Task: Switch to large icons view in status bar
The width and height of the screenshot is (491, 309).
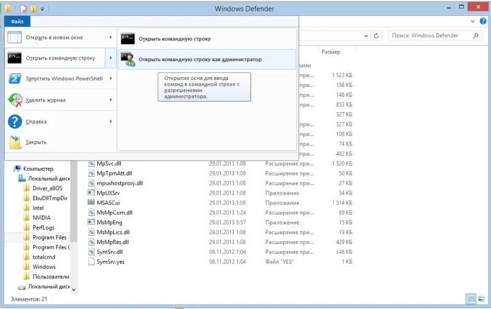Action: click(481, 299)
